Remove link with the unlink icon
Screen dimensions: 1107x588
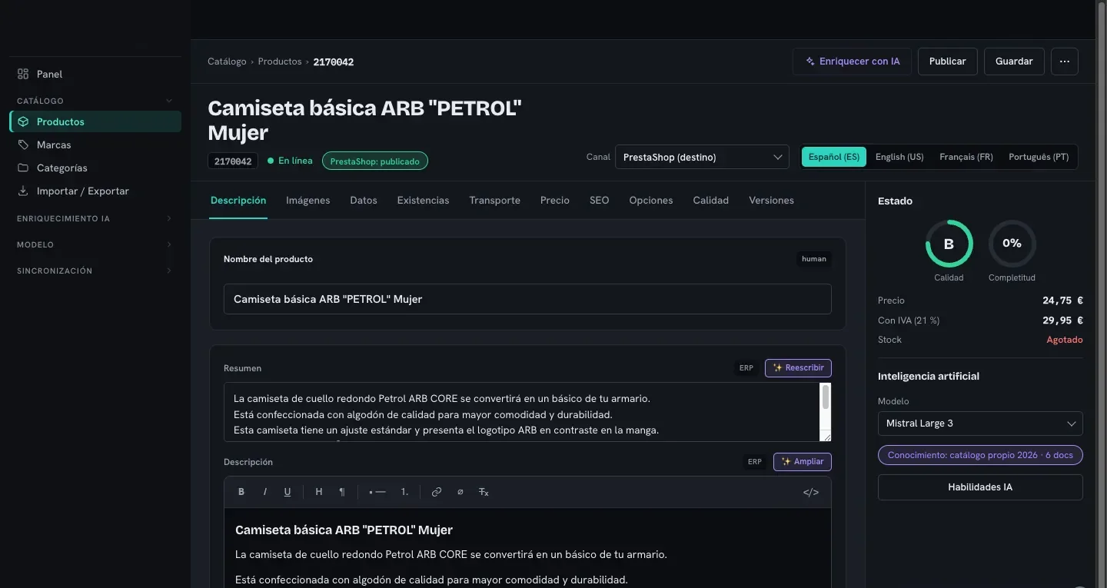click(x=460, y=492)
